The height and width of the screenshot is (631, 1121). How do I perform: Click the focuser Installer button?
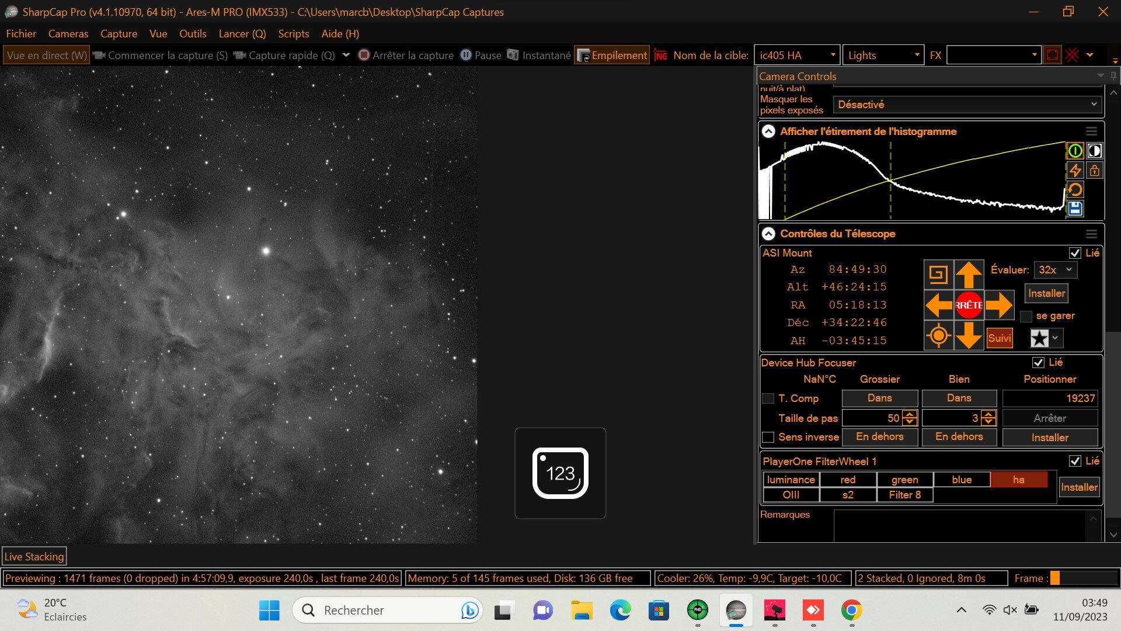point(1050,437)
